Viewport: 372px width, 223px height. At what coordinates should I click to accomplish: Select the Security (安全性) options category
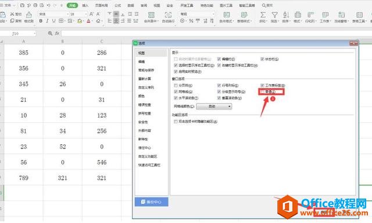tap(143, 122)
